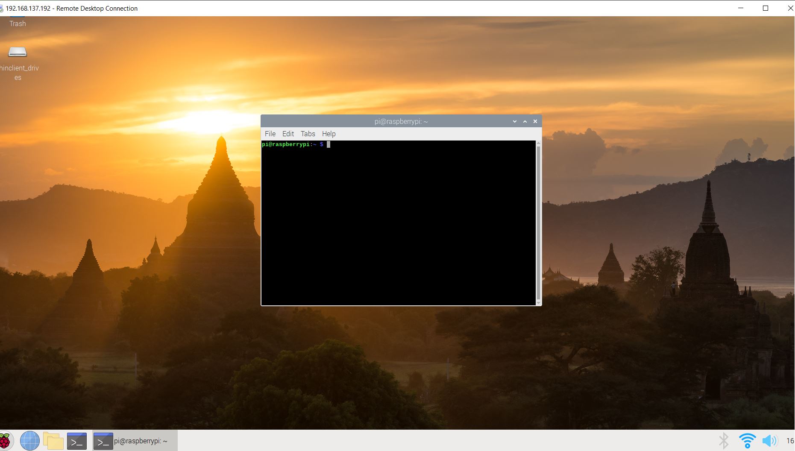795x451 pixels.
Task: Click the 192.168.137.192 - Remote Desktop Connection title
Action: [71, 8]
